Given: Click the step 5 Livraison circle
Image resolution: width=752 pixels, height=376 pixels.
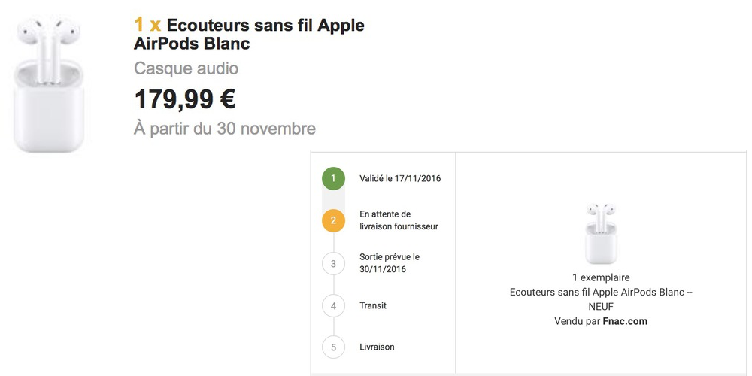Looking at the screenshot, I should (x=333, y=347).
